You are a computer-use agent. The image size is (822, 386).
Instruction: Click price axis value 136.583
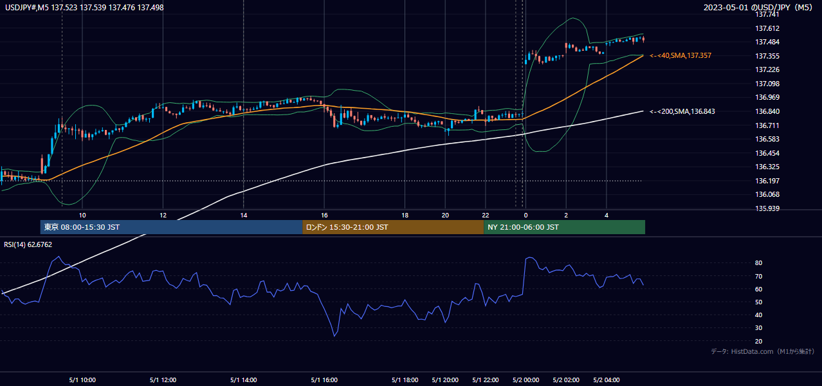tap(767, 139)
